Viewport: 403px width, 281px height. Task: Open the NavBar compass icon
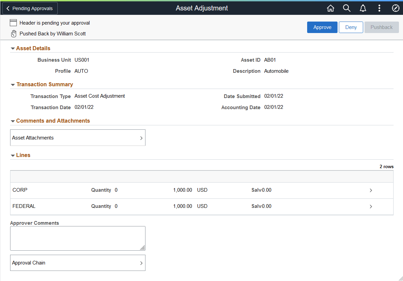coord(395,8)
